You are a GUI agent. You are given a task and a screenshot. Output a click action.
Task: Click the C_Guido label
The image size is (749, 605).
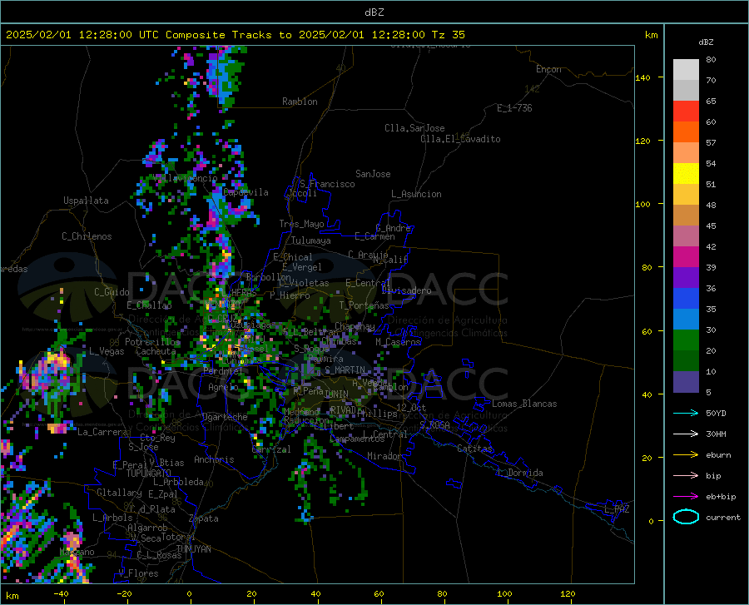pos(112,292)
